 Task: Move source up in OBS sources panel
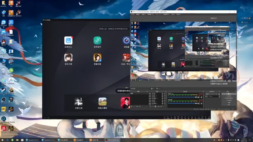[158, 107]
